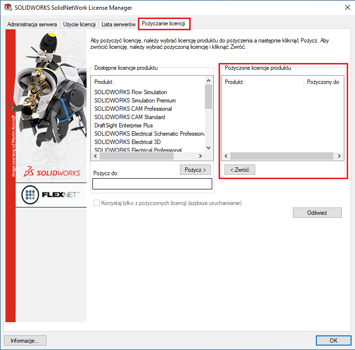Open the Administracja serwera tab
This screenshot has width=355, height=350.
[32, 24]
